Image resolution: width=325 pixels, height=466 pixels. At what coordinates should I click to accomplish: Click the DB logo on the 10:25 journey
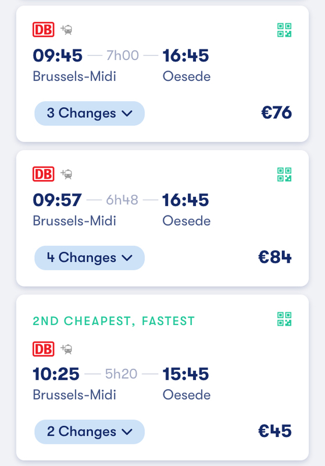click(43, 349)
